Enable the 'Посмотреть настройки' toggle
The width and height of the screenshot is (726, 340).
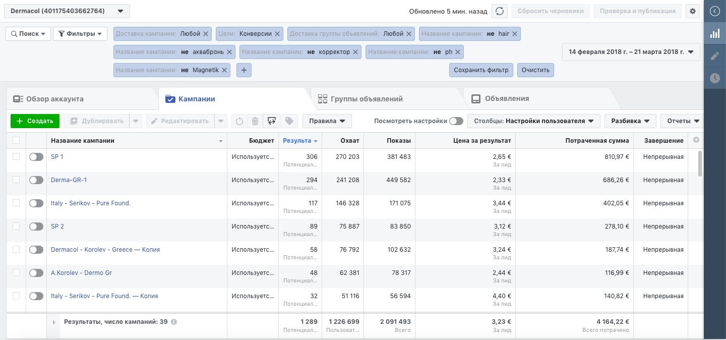coord(456,121)
